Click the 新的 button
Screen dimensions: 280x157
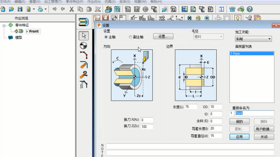tap(239, 121)
